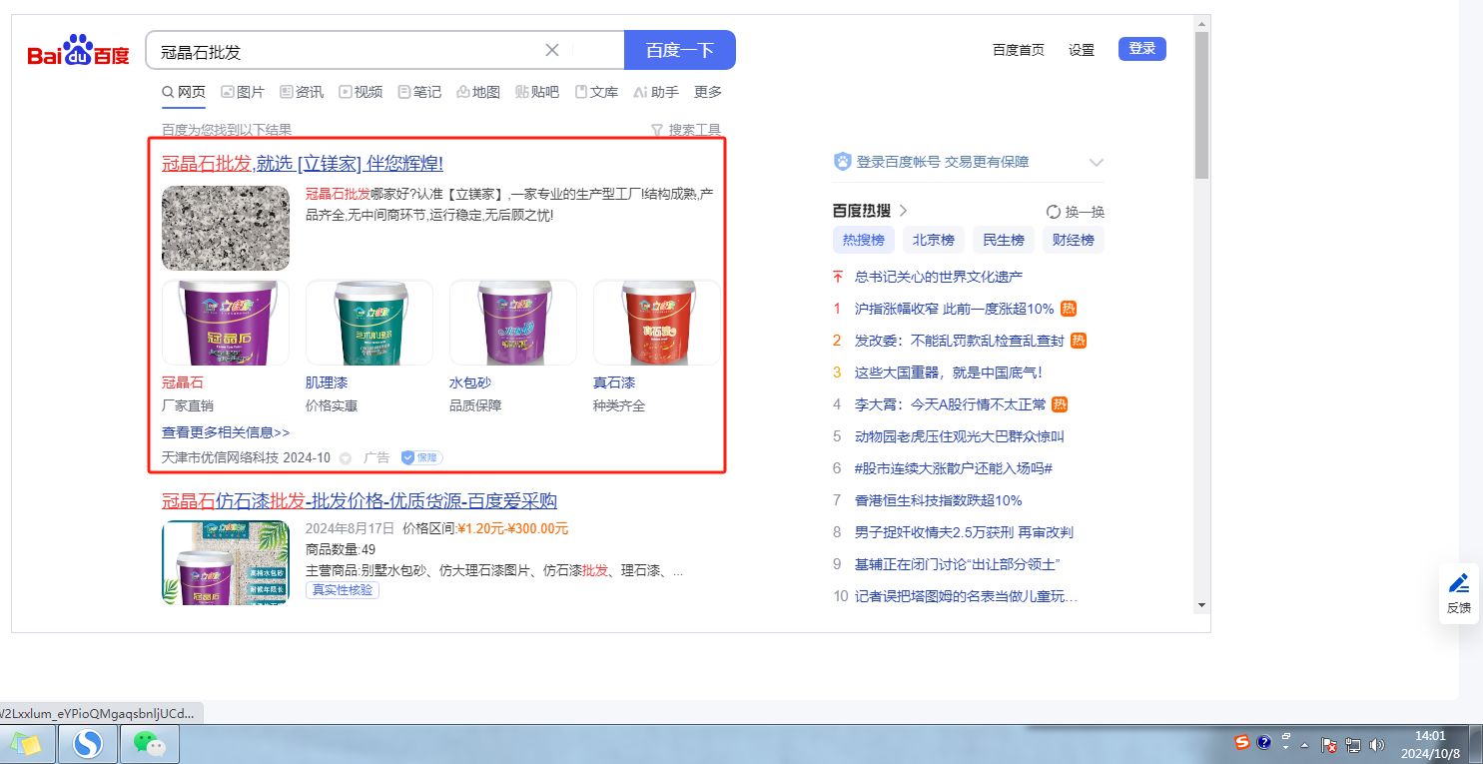
Task: Select the 财经榜 hot search tab
Action: point(1073,240)
